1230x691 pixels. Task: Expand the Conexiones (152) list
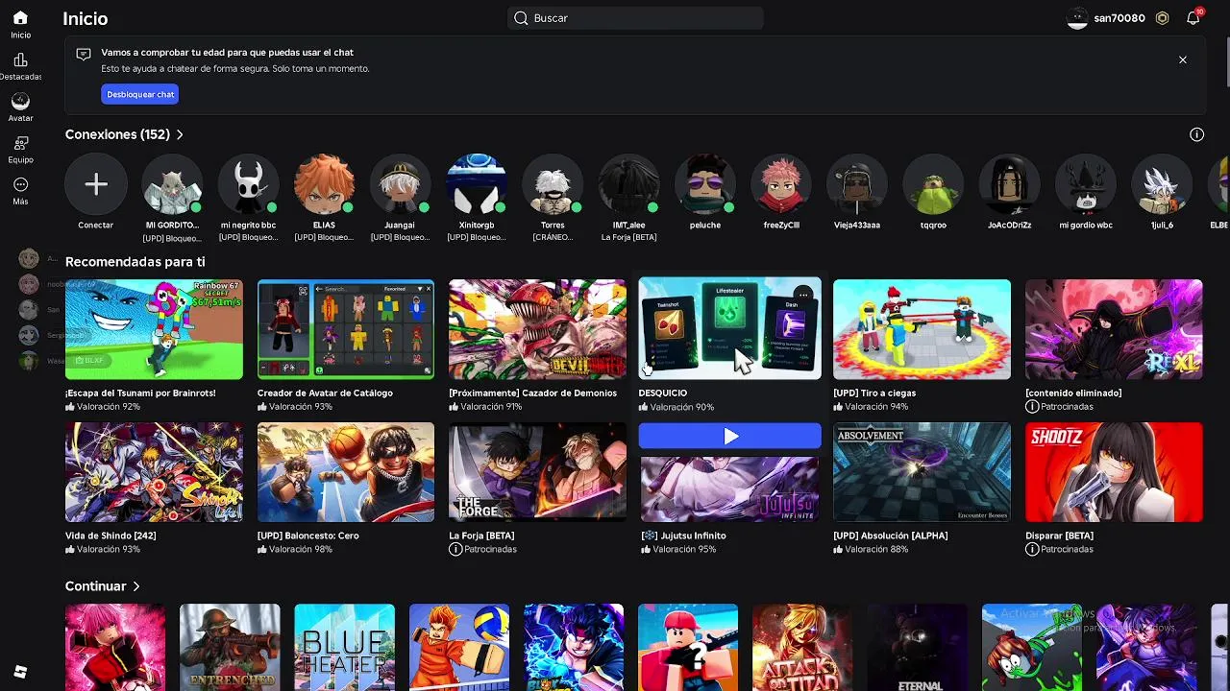tap(124, 134)
